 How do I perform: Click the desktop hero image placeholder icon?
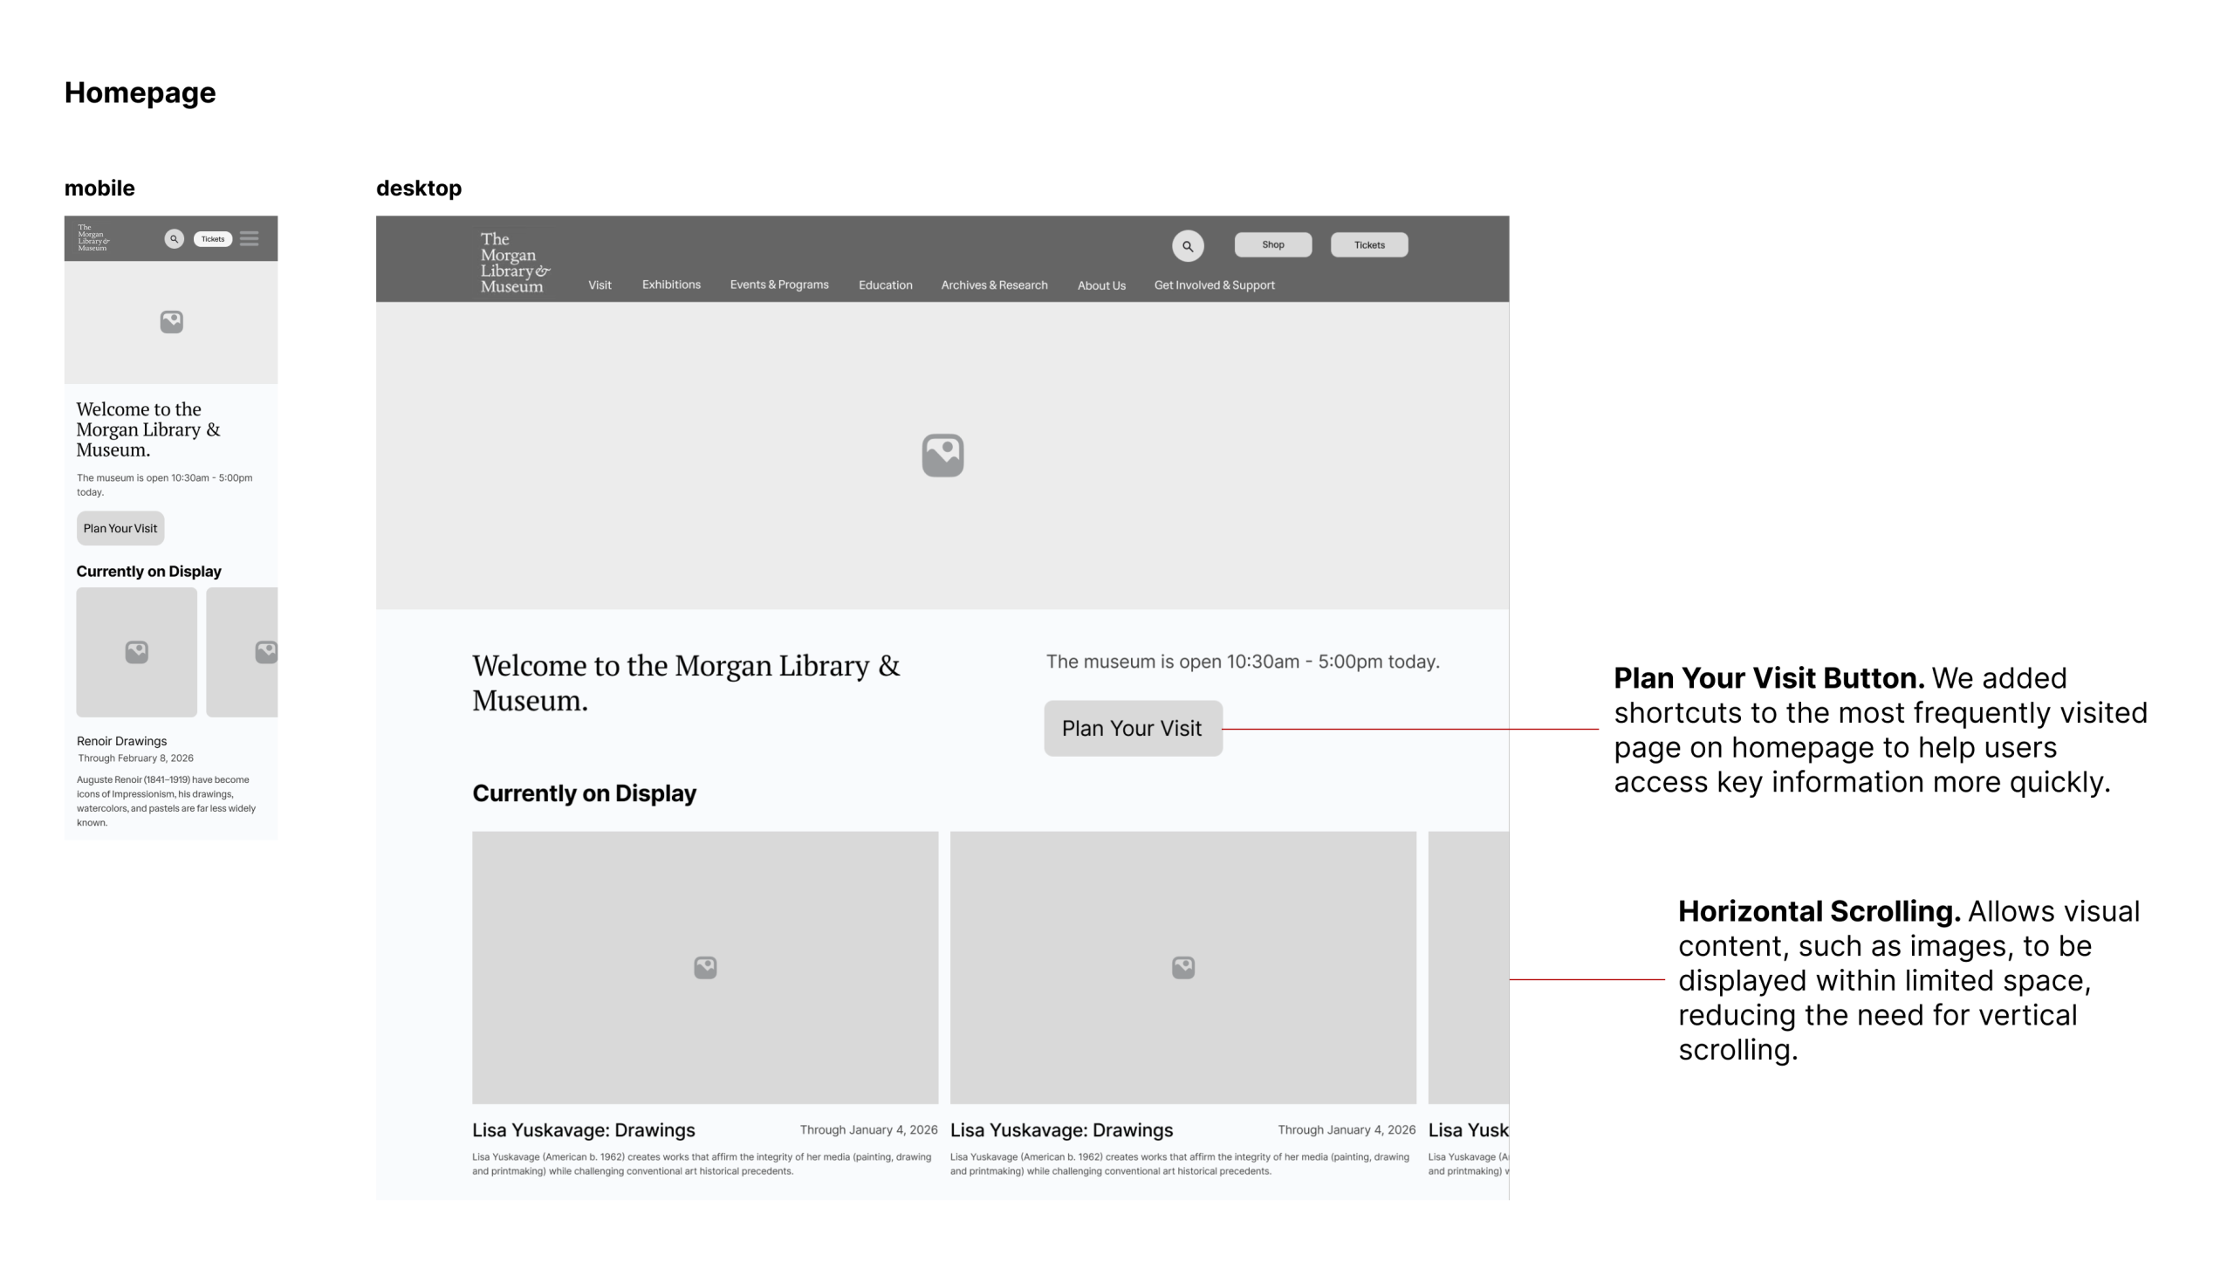point(942,455)
